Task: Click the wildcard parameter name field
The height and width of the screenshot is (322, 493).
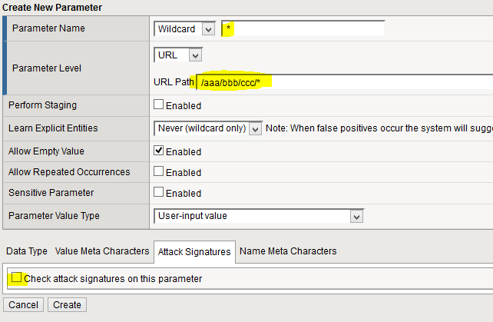Action: (303, 29)
